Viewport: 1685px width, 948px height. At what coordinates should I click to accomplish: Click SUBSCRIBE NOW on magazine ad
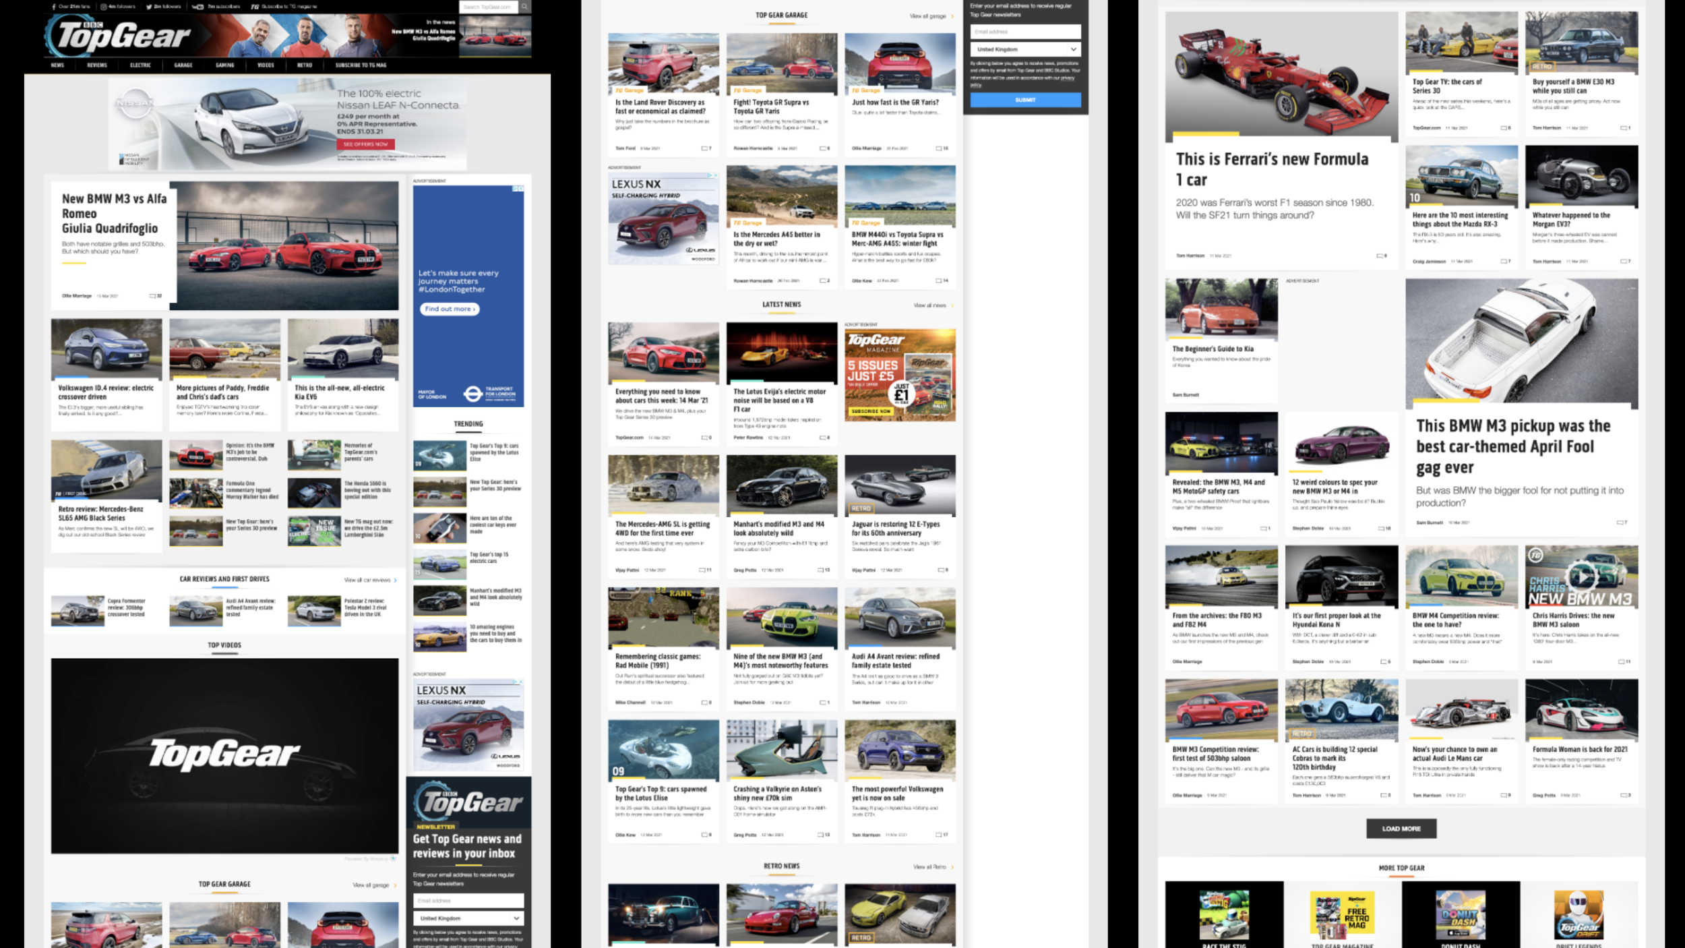click(x=871, y=411)
